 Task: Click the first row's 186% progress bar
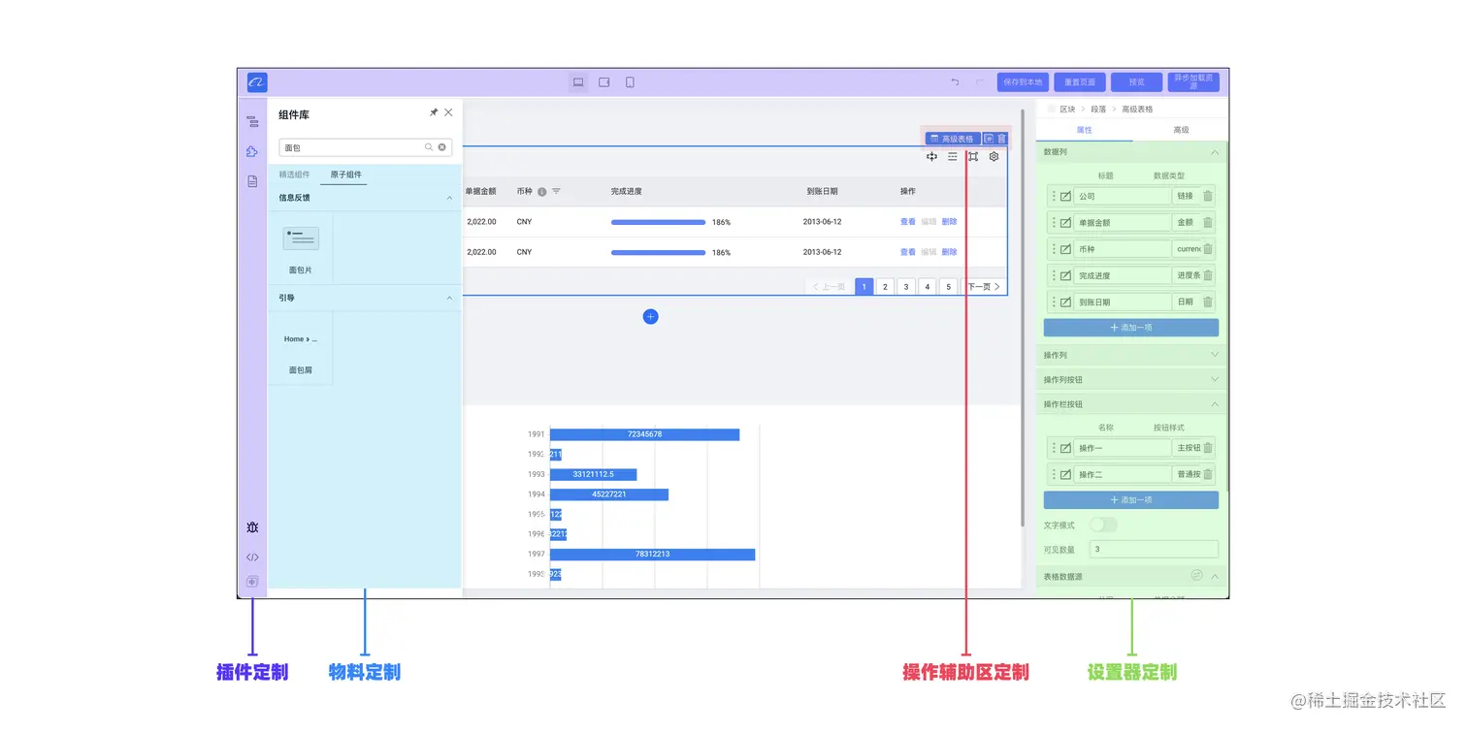pyautogui.click(x=658, y=222)
